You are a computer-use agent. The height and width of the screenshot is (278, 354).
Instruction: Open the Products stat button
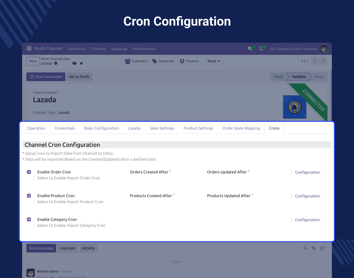pyautogui.click(x=191, y=61)
